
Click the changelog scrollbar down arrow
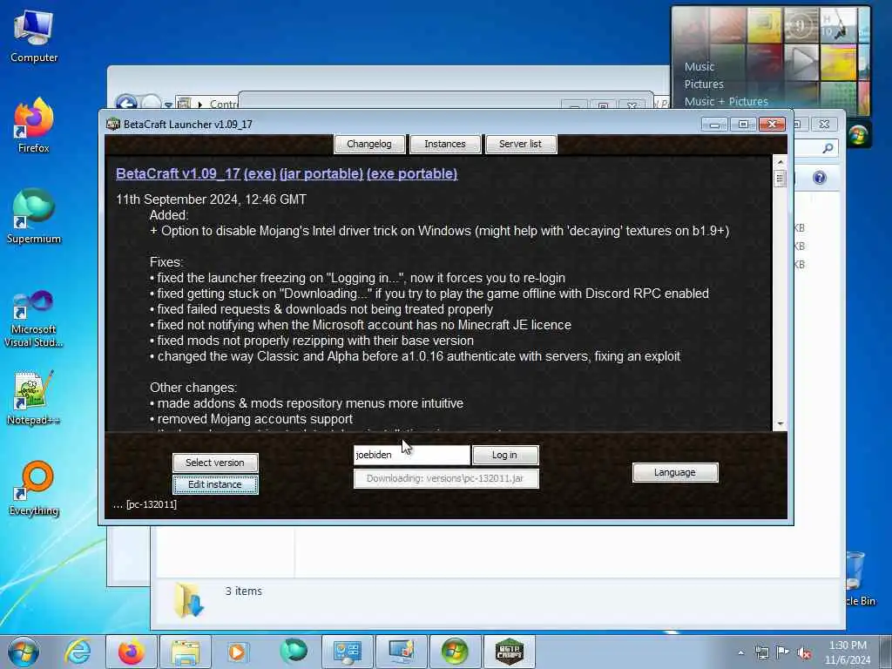(780, 424)
